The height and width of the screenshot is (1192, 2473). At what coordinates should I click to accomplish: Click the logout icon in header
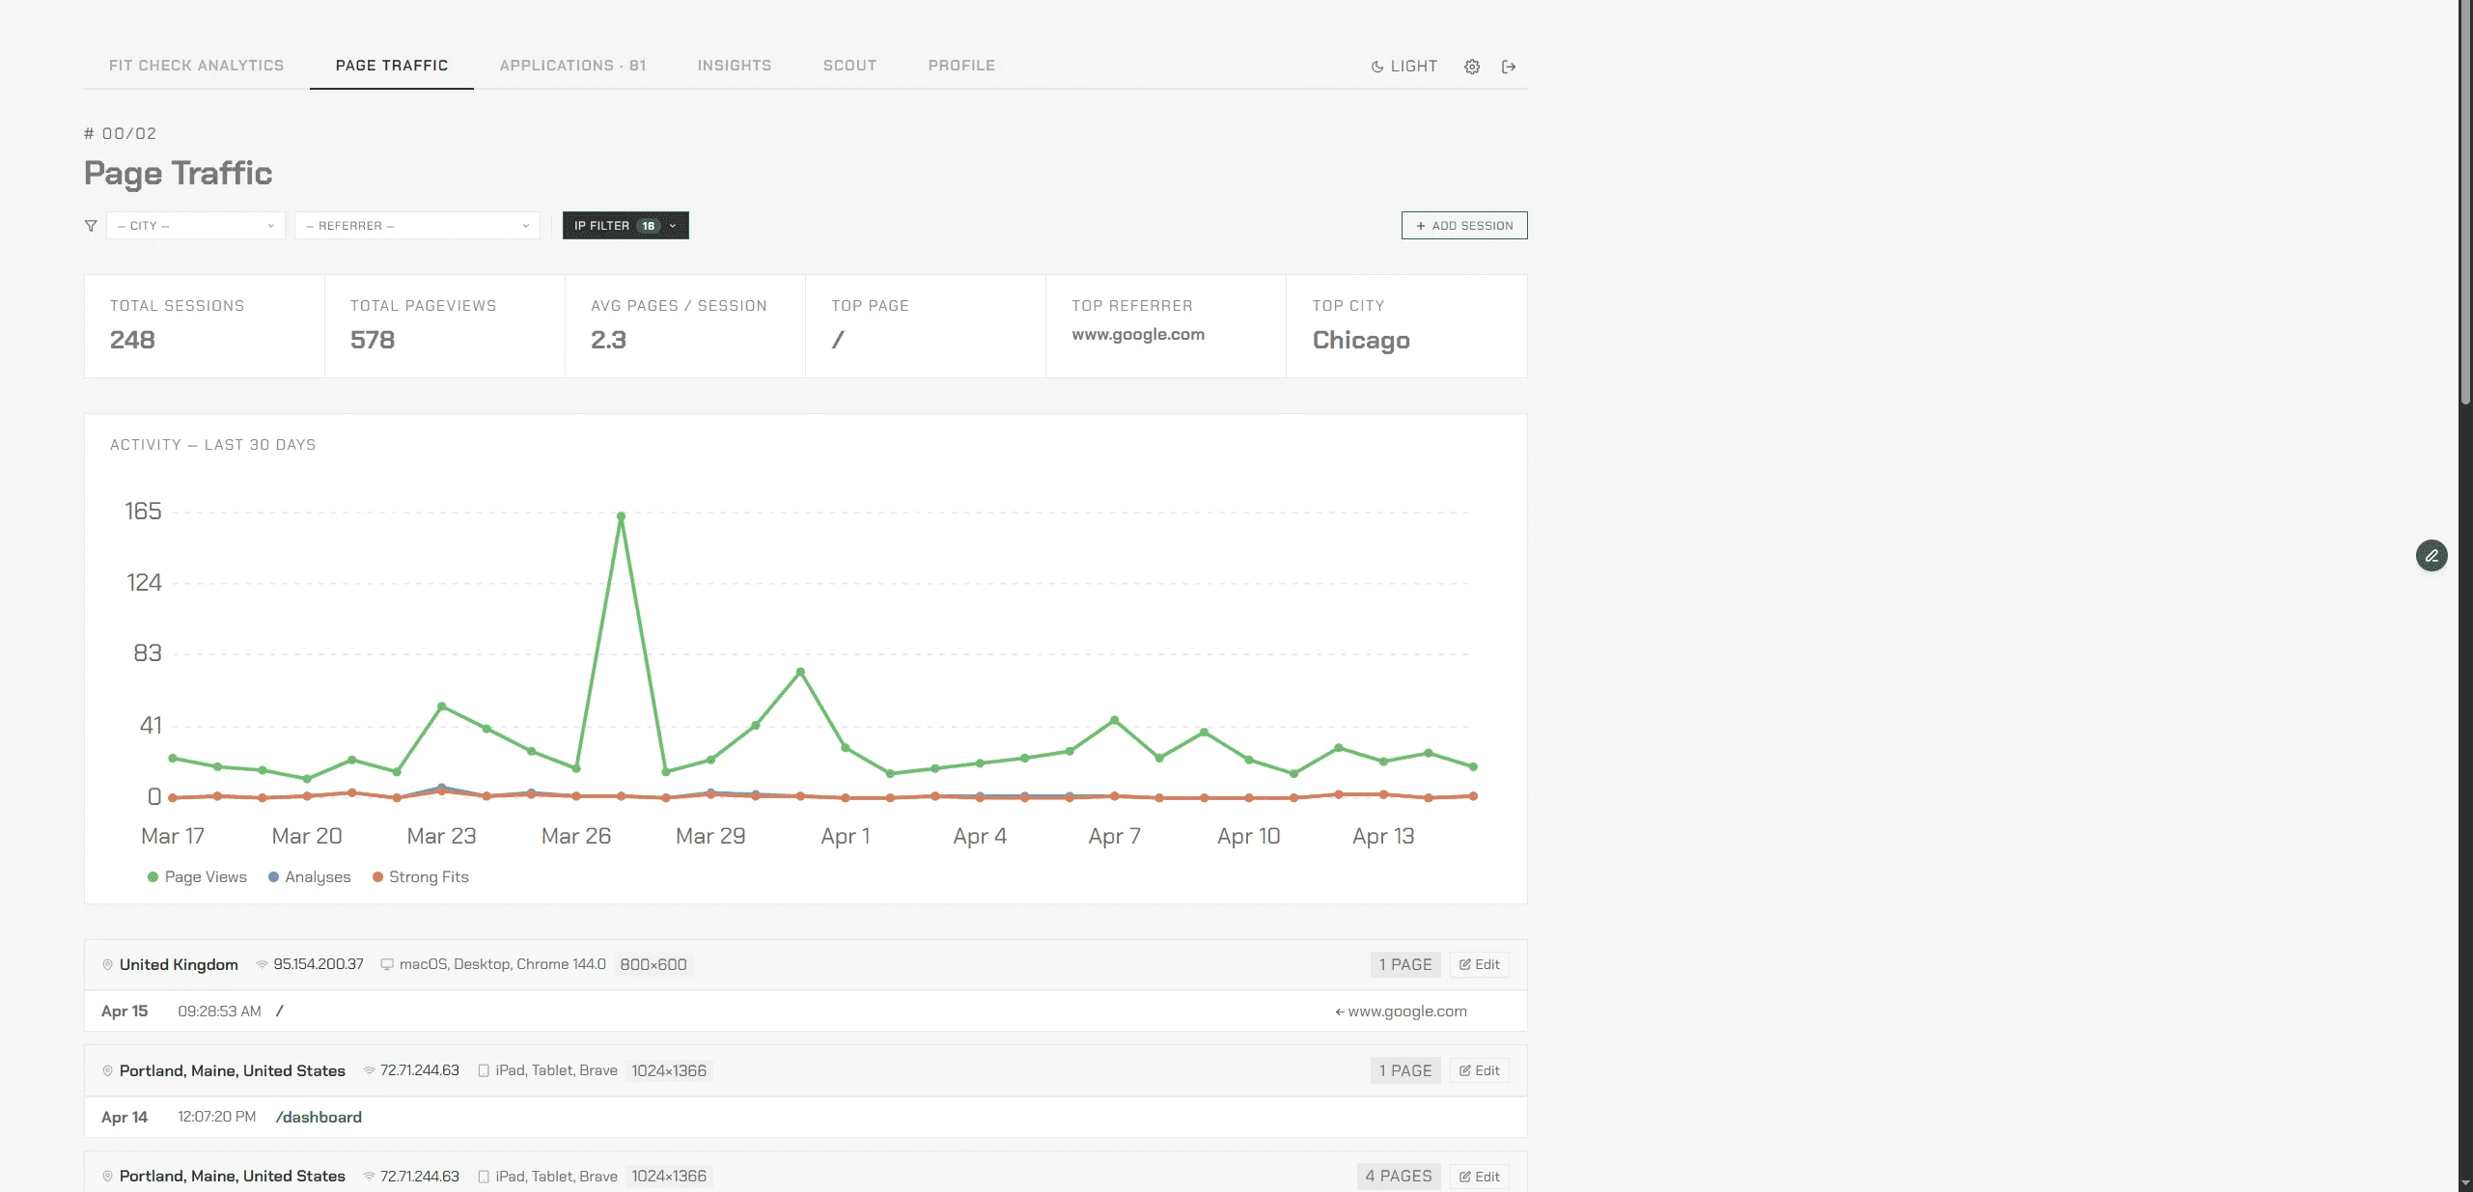click(x=1509, y=67)
